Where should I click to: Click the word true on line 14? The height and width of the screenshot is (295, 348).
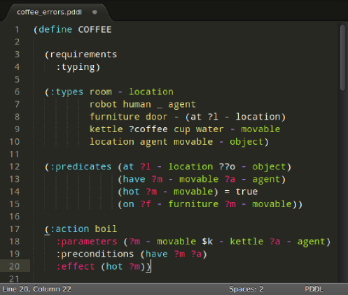(246, 192)
